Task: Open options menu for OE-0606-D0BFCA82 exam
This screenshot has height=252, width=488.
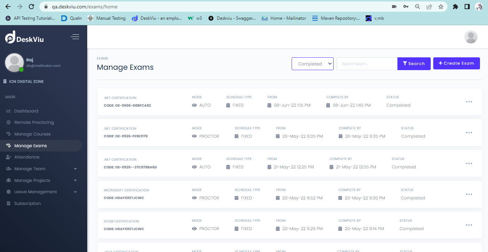Action: (x=469, y=102)
